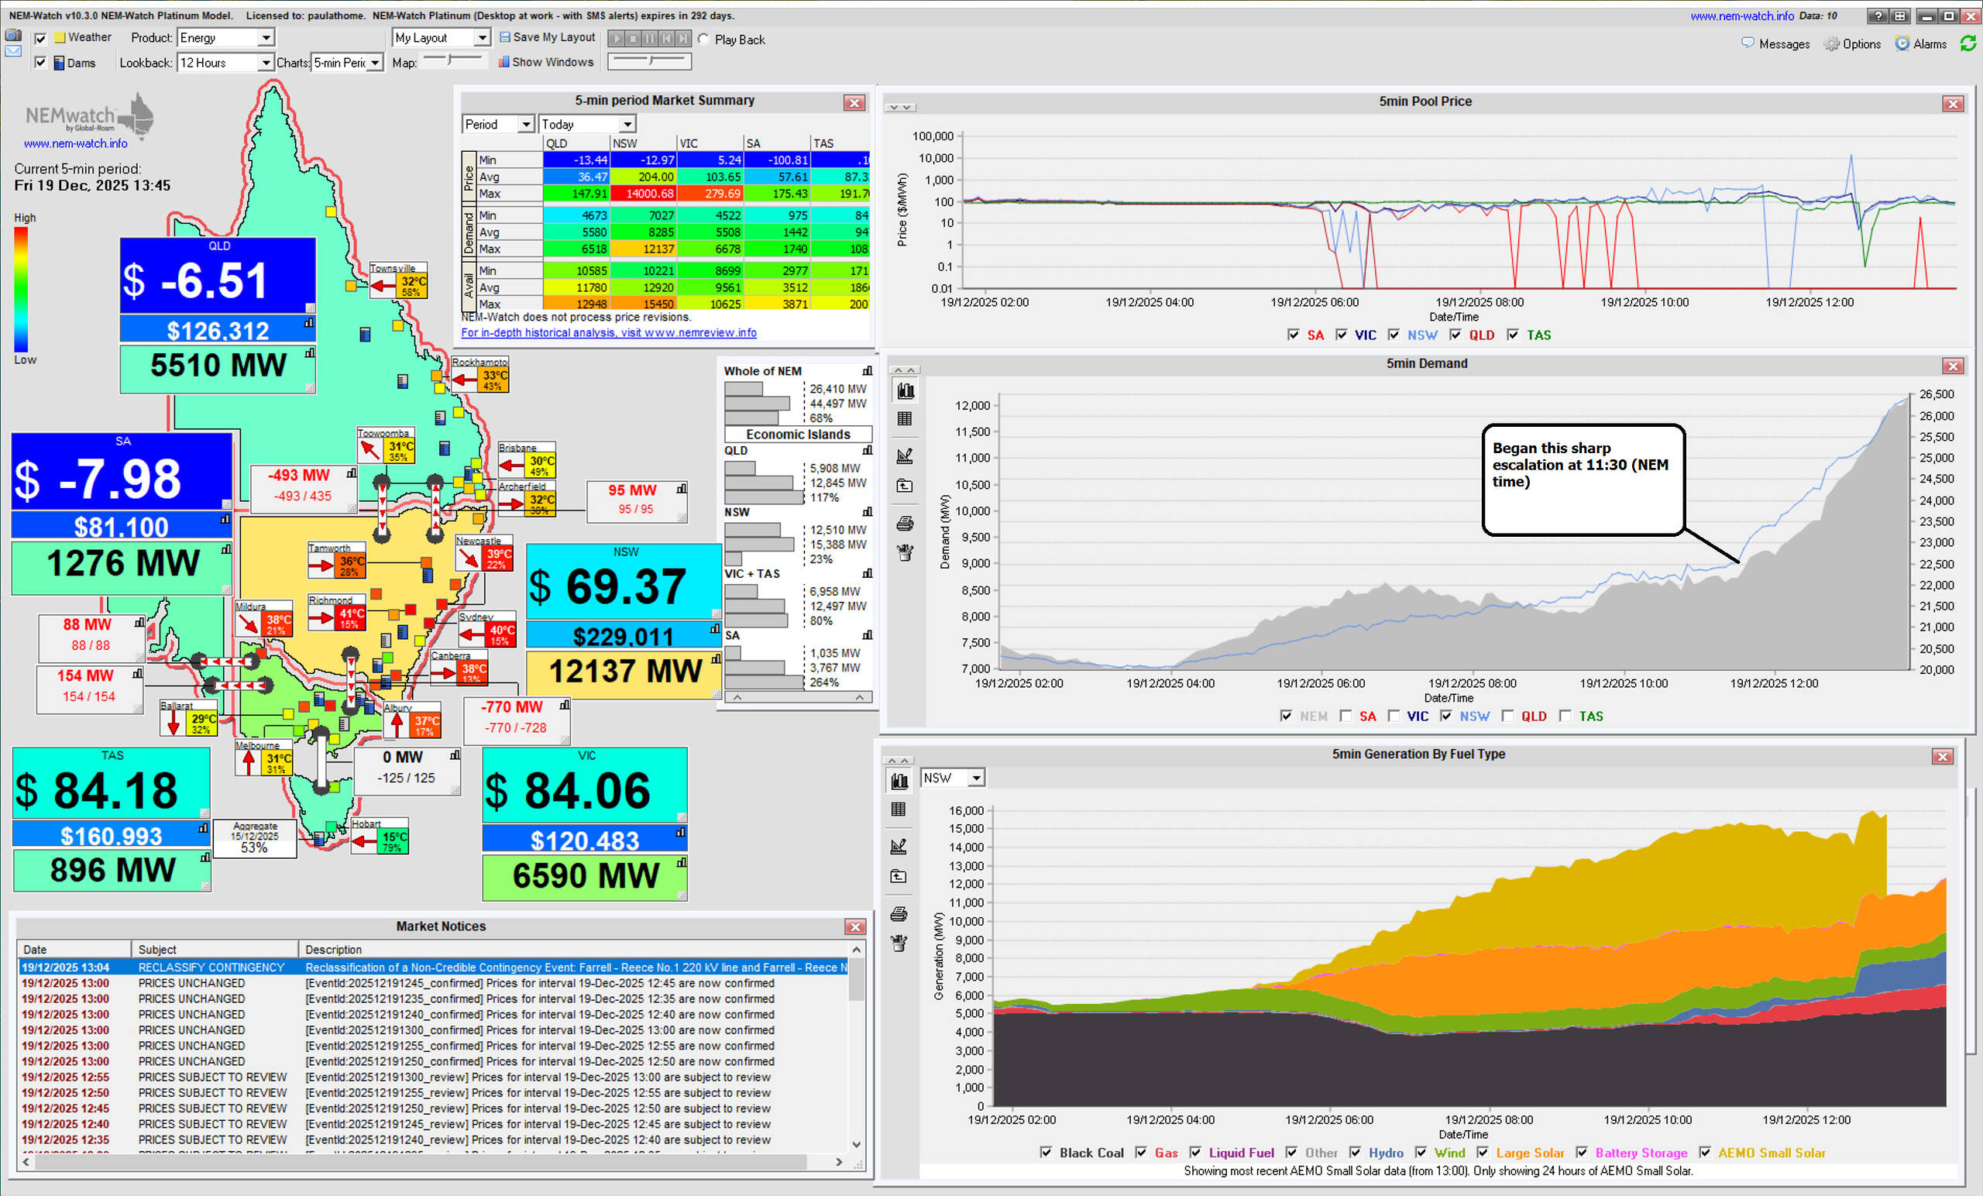Follow the nemreview.info historical analysis link
The width and height of the screenshot is (1983, 1196).
click(608, 332)
